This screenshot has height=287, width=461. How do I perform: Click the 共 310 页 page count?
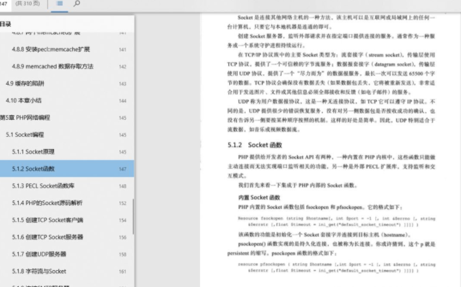click(x=27, y=3)
